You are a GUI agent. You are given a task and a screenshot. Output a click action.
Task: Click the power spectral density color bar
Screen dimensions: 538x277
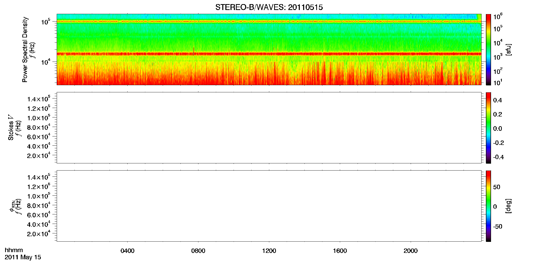488,50
